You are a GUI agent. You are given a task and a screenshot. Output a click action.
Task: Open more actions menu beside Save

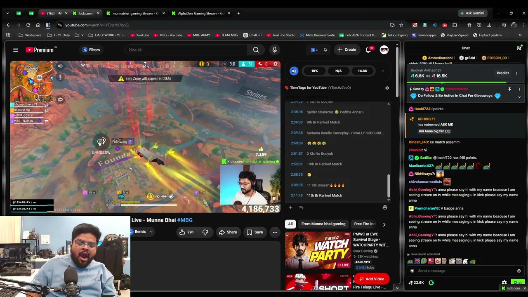(x=275, y=232)
